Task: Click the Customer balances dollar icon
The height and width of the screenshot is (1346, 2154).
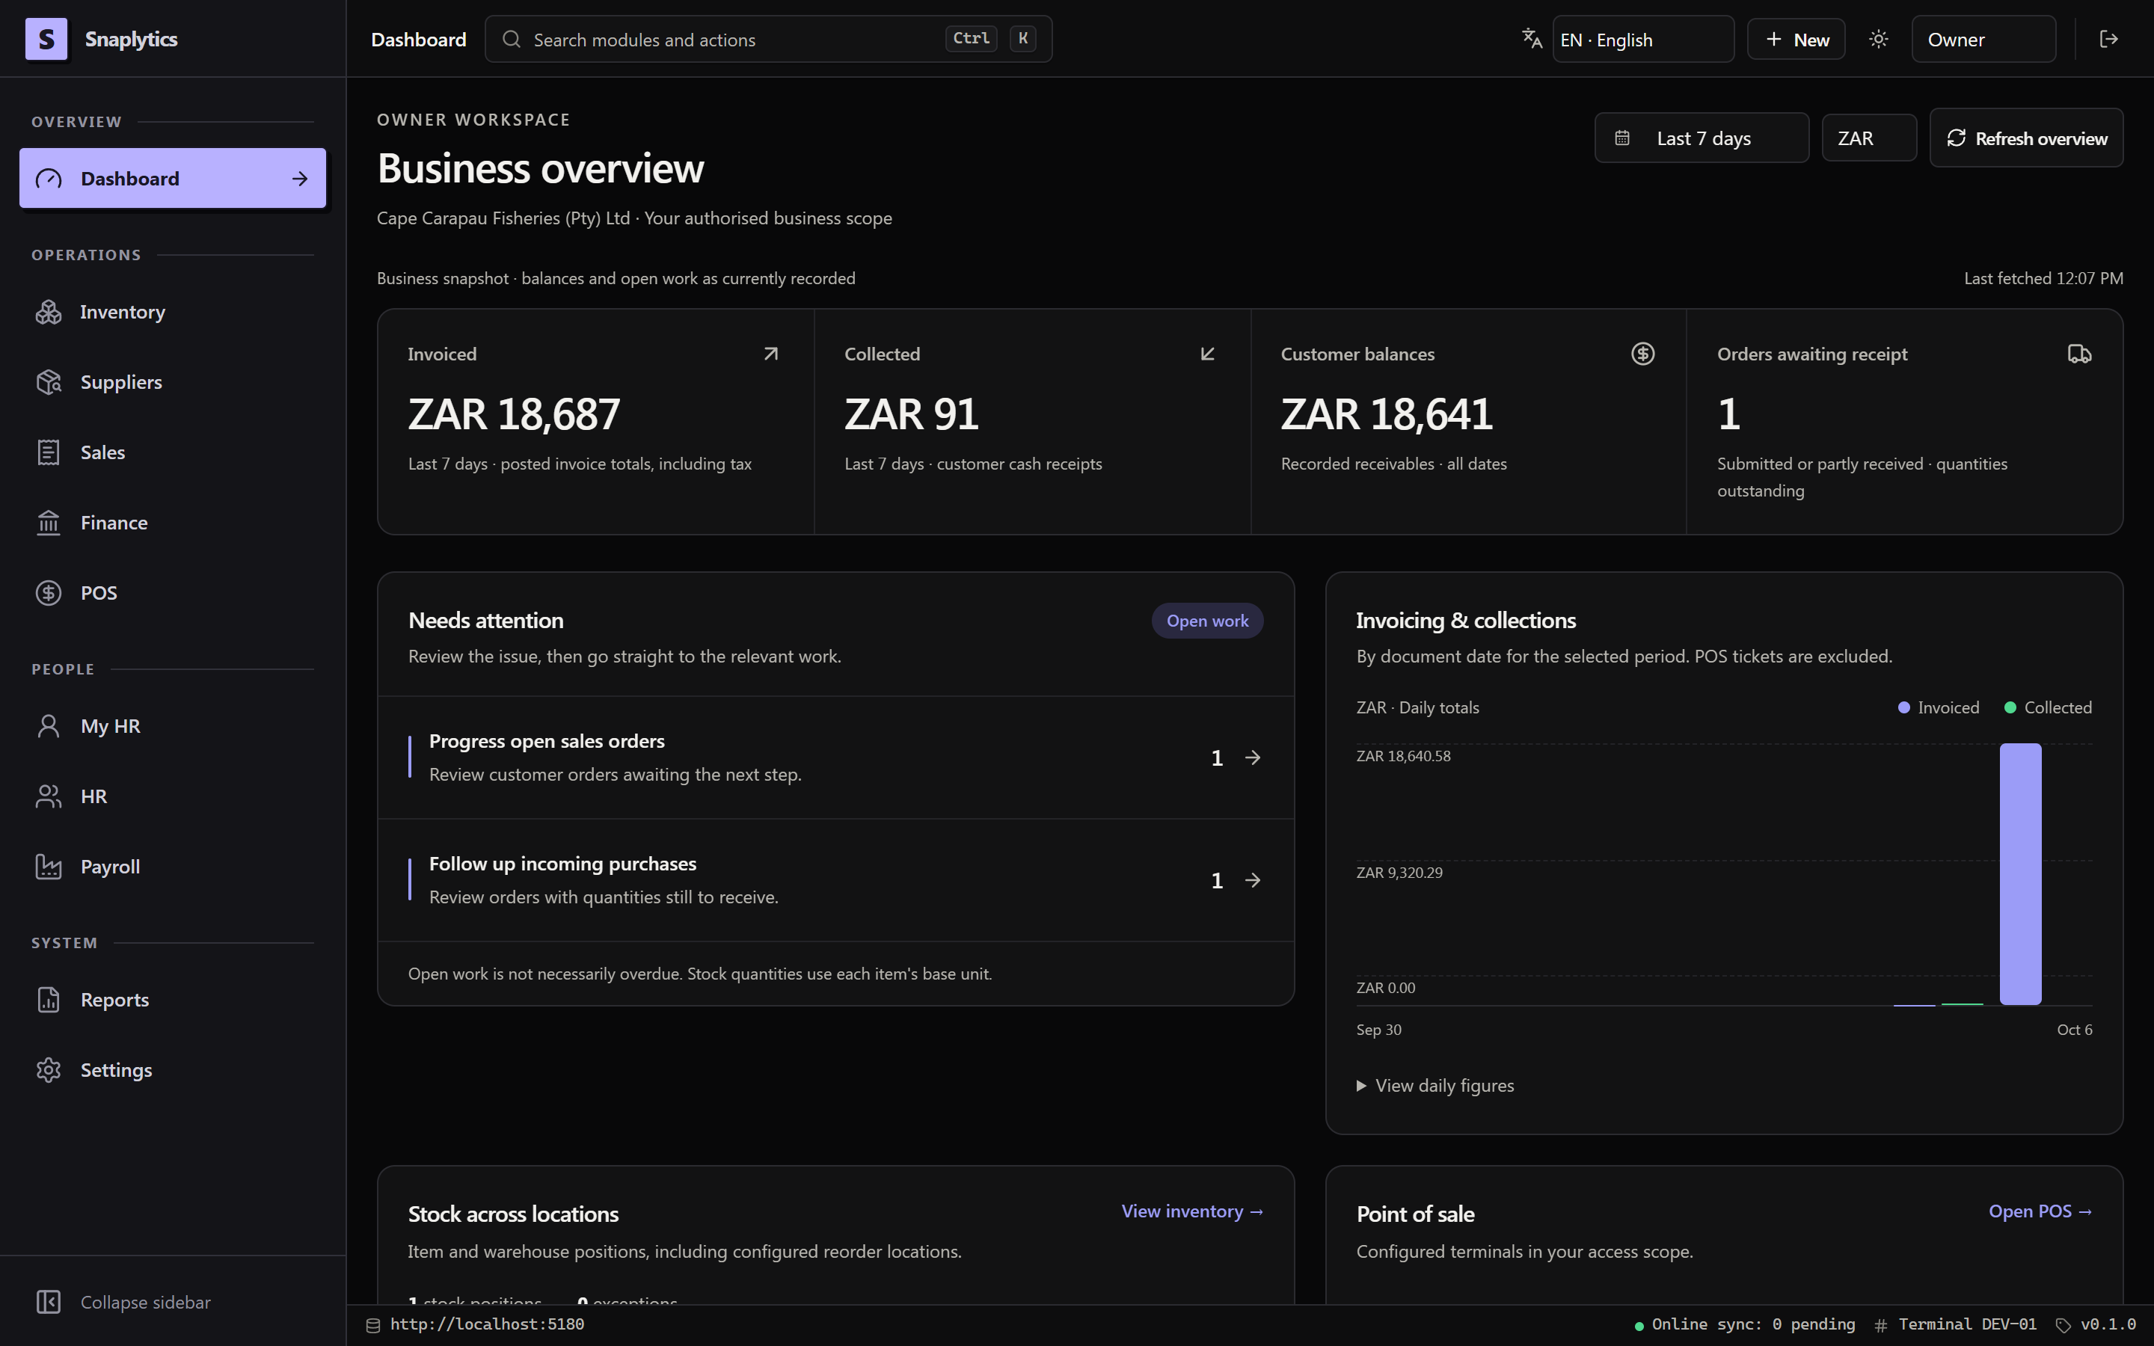Action: tap(1643, 354)
